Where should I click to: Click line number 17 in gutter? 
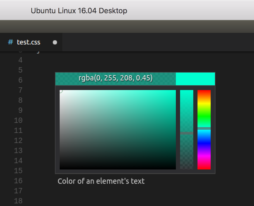[18, 191]
